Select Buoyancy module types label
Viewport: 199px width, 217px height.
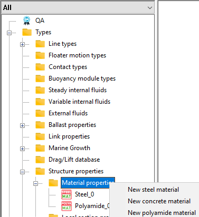82,78
